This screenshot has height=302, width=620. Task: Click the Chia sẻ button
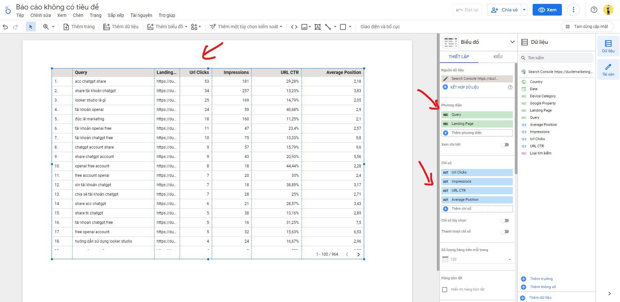504,10
